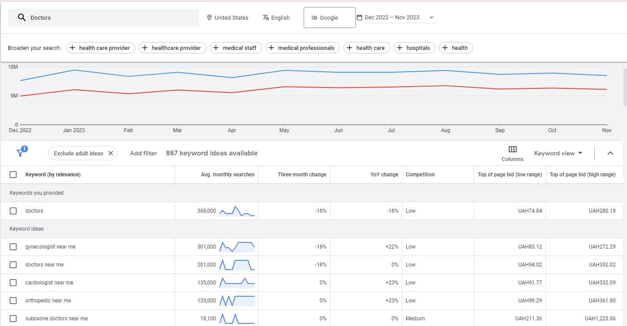Click the vertical page scrollbar
This screenshot has height=326, width=627.
coord(625,87)
